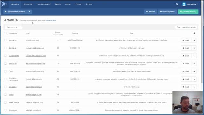This screenshot has height=115, width=204.
Task: Click Email button for contact scored 191
Action: pos(186,40)
